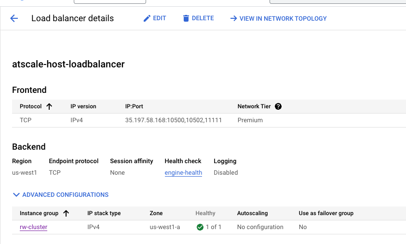Click the IP version column header

coord(83,106)
